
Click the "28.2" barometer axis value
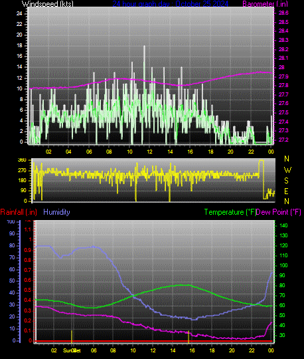tap(283, 49)
